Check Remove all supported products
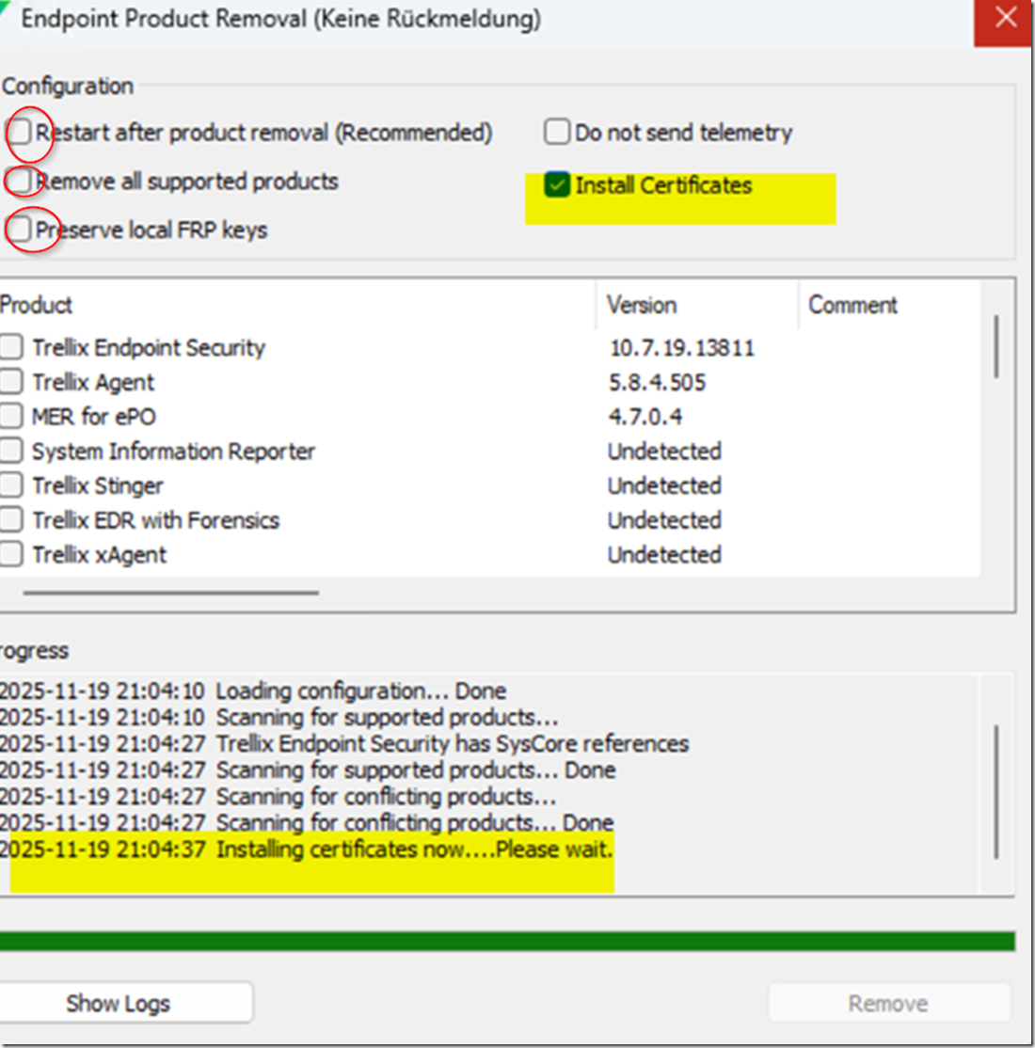The height and width of the screenshot is (1048, 1035). [20, 180]
